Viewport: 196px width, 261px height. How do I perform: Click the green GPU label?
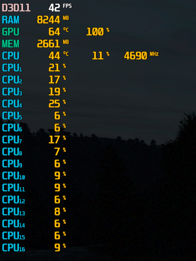(11, 32)
